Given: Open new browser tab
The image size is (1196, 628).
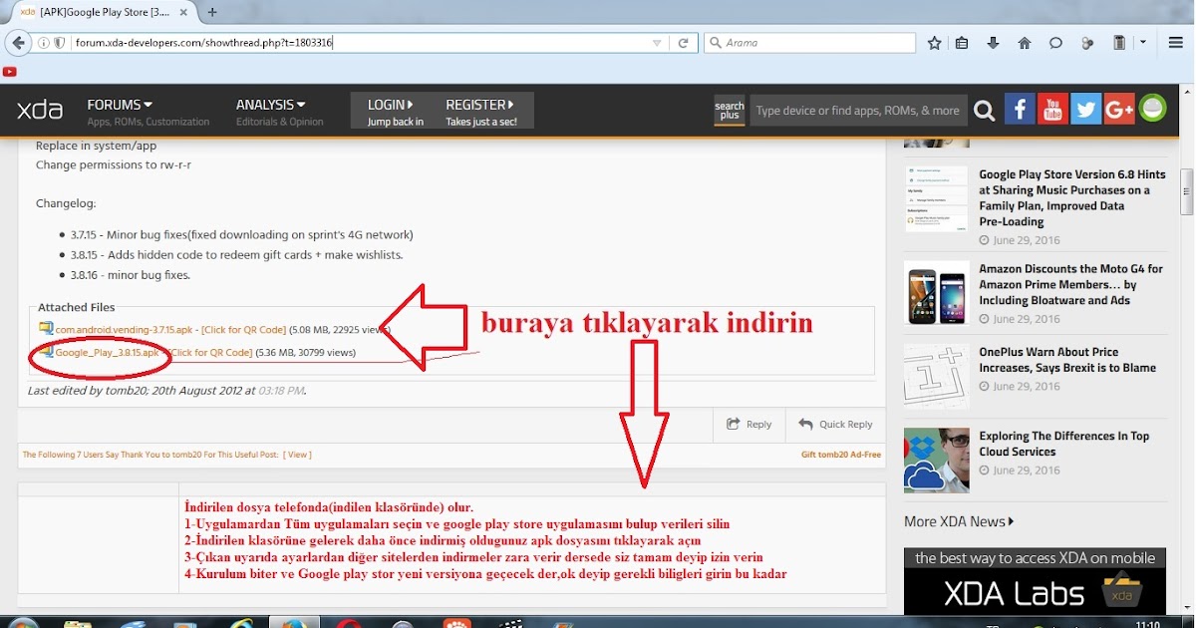Looking at the screenshot, I should click(x=212, y=12).
